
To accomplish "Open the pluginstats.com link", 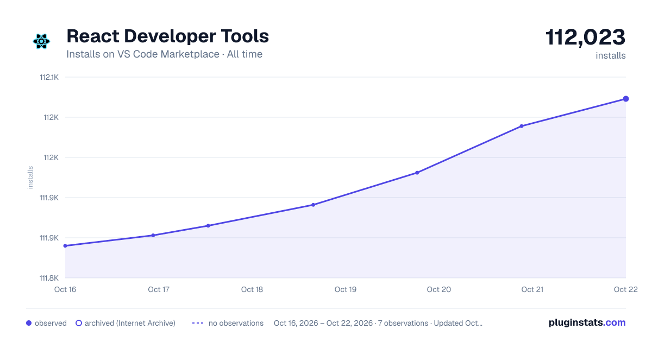I will [587, 322].
